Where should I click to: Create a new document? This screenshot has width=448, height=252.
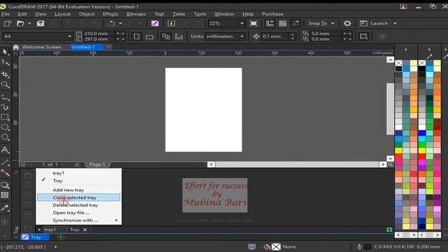(x=7, y=23)
